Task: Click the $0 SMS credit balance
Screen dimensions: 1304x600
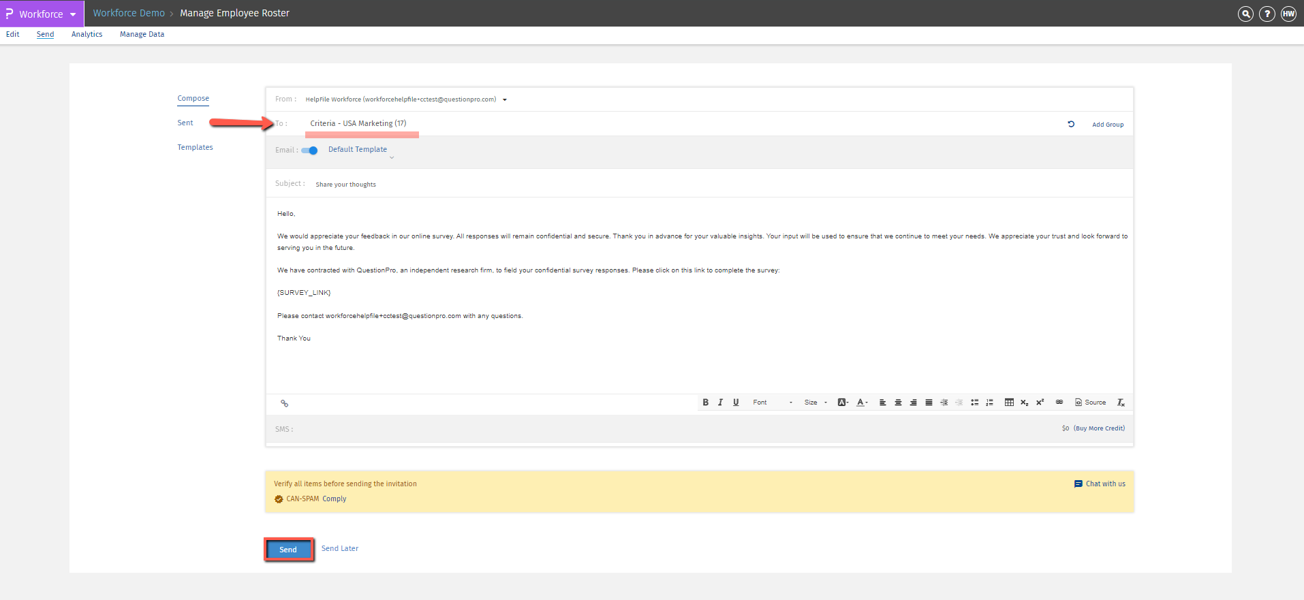Action: click(1066, 428)
